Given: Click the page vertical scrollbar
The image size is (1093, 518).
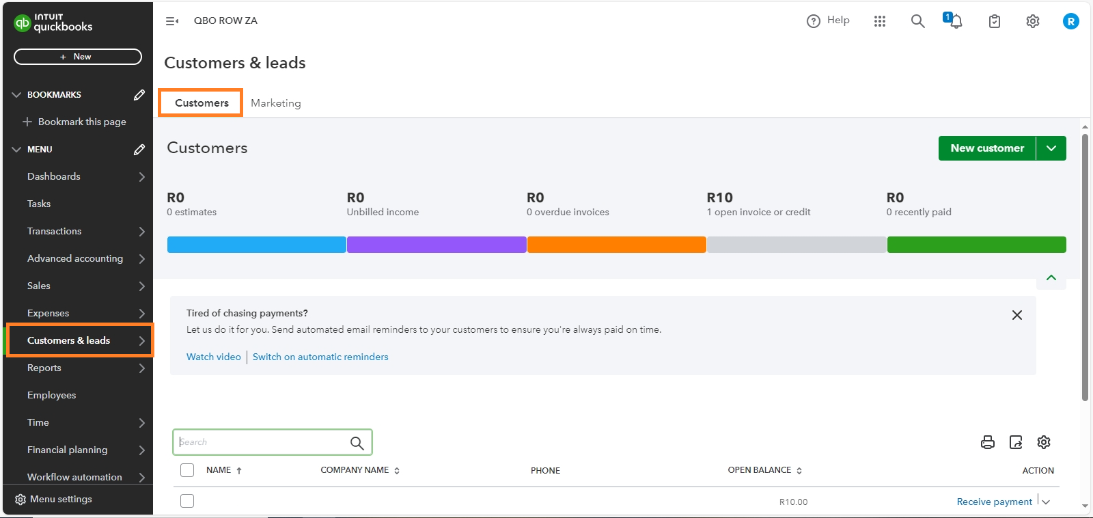Looking at the screenshot, I should tap(1085, 268).
